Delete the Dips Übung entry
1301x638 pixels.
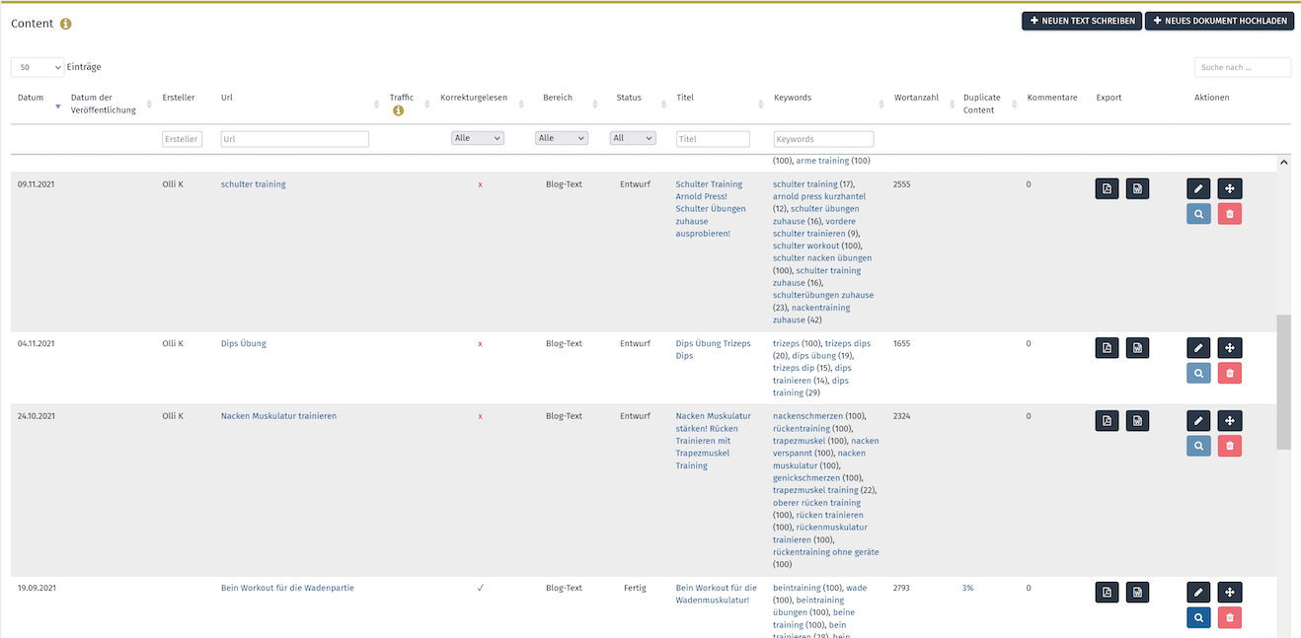click(1229, 373)
